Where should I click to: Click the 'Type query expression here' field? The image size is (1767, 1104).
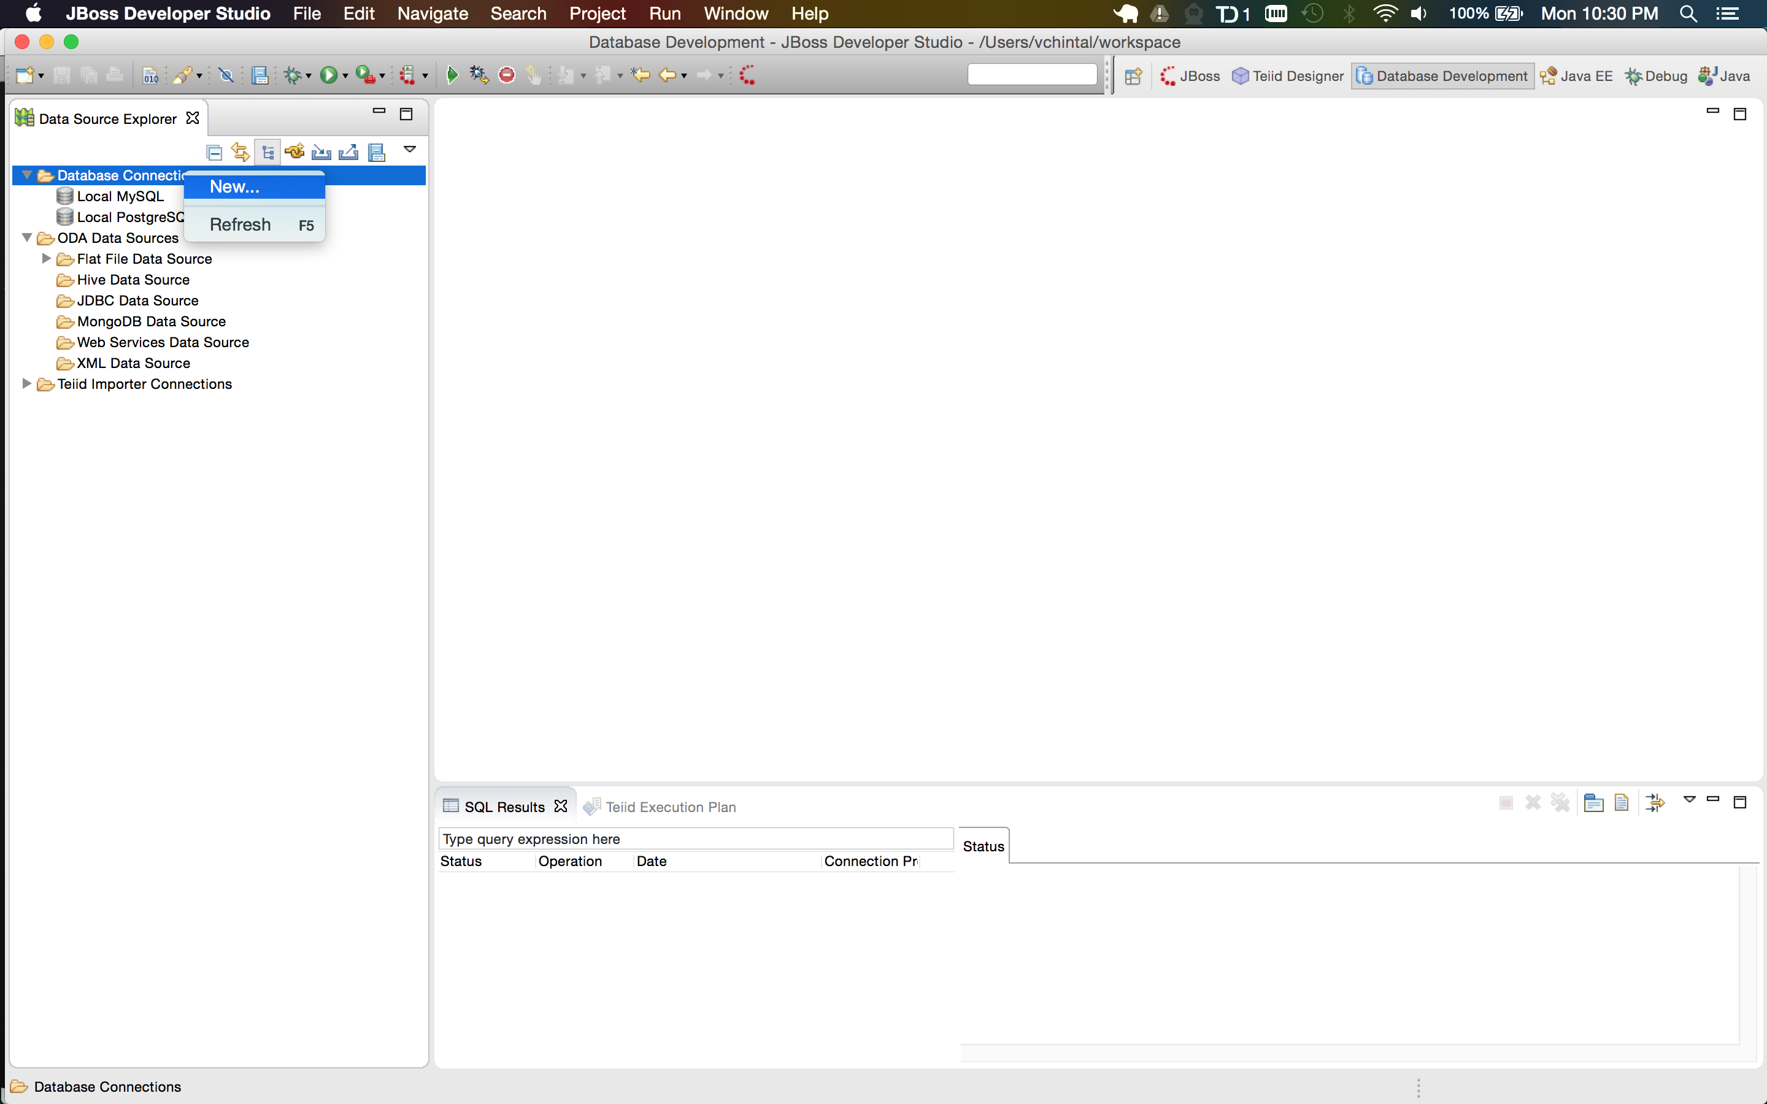pyautogui.click(x=695, y=839)
